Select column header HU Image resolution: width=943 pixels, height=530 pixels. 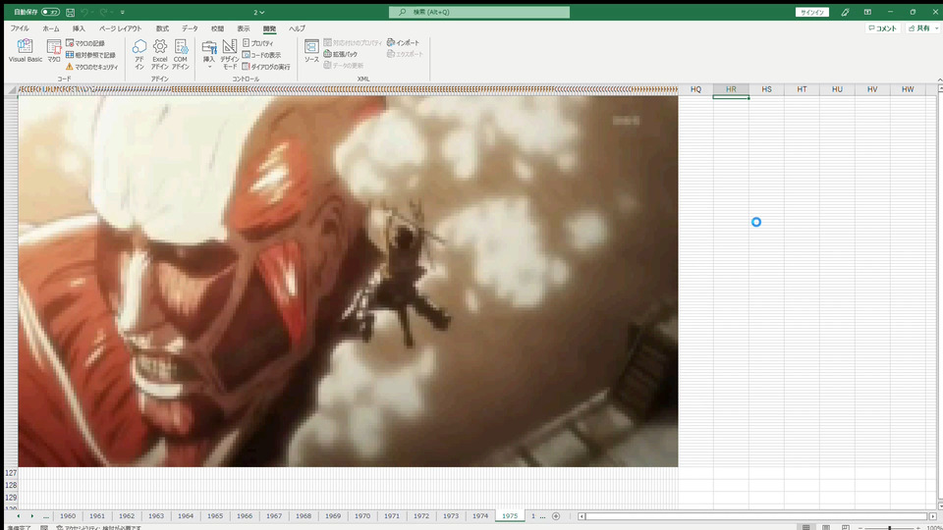pos(837,89)
